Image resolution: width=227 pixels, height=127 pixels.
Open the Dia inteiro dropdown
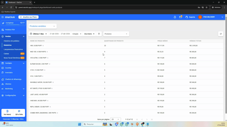[x=89, y=34]
